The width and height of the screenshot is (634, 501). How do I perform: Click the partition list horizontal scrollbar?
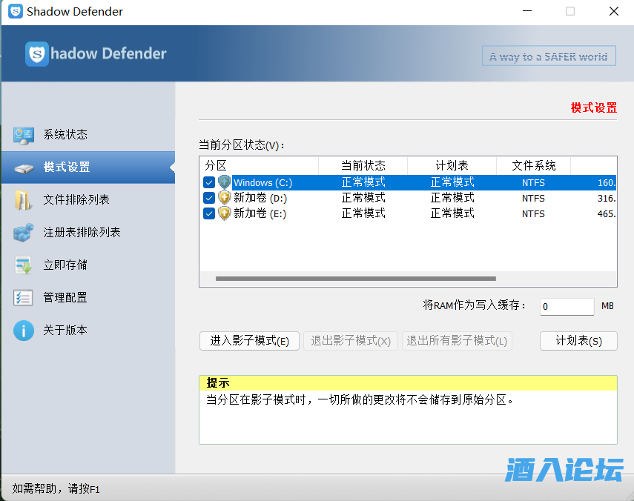(356, 279)
